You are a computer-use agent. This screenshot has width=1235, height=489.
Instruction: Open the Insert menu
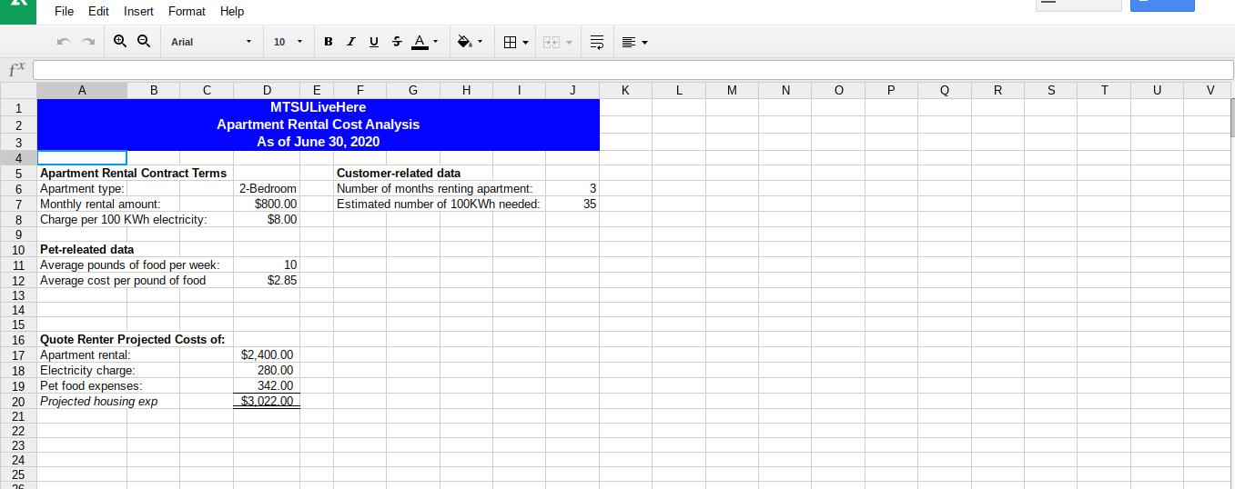pyautogui.click(x=138, y=11)
